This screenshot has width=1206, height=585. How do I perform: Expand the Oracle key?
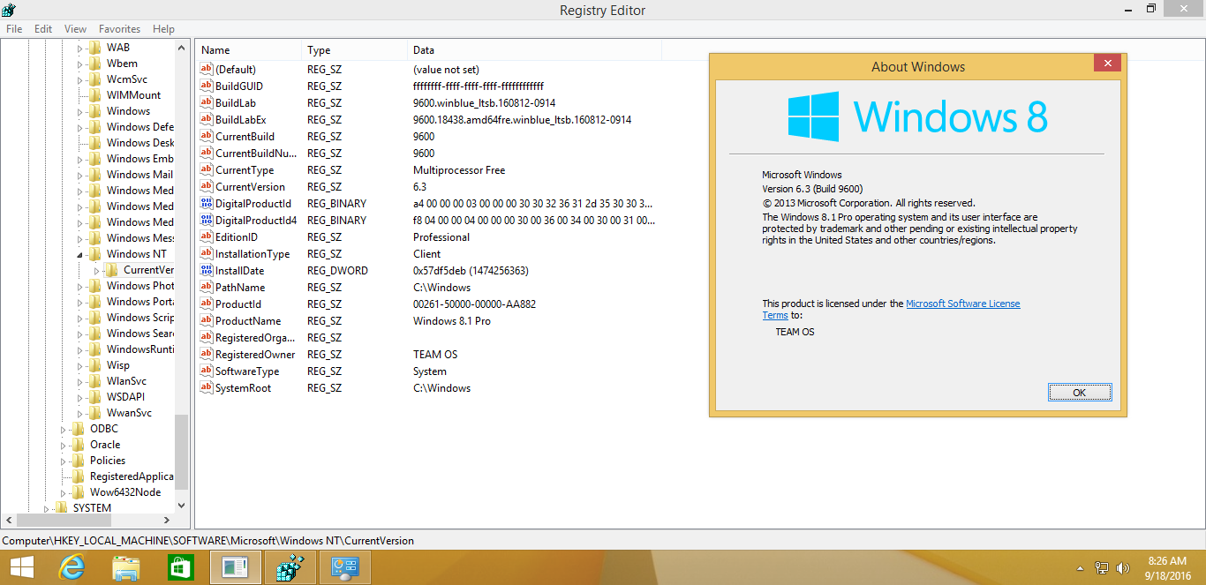point(63,445)
